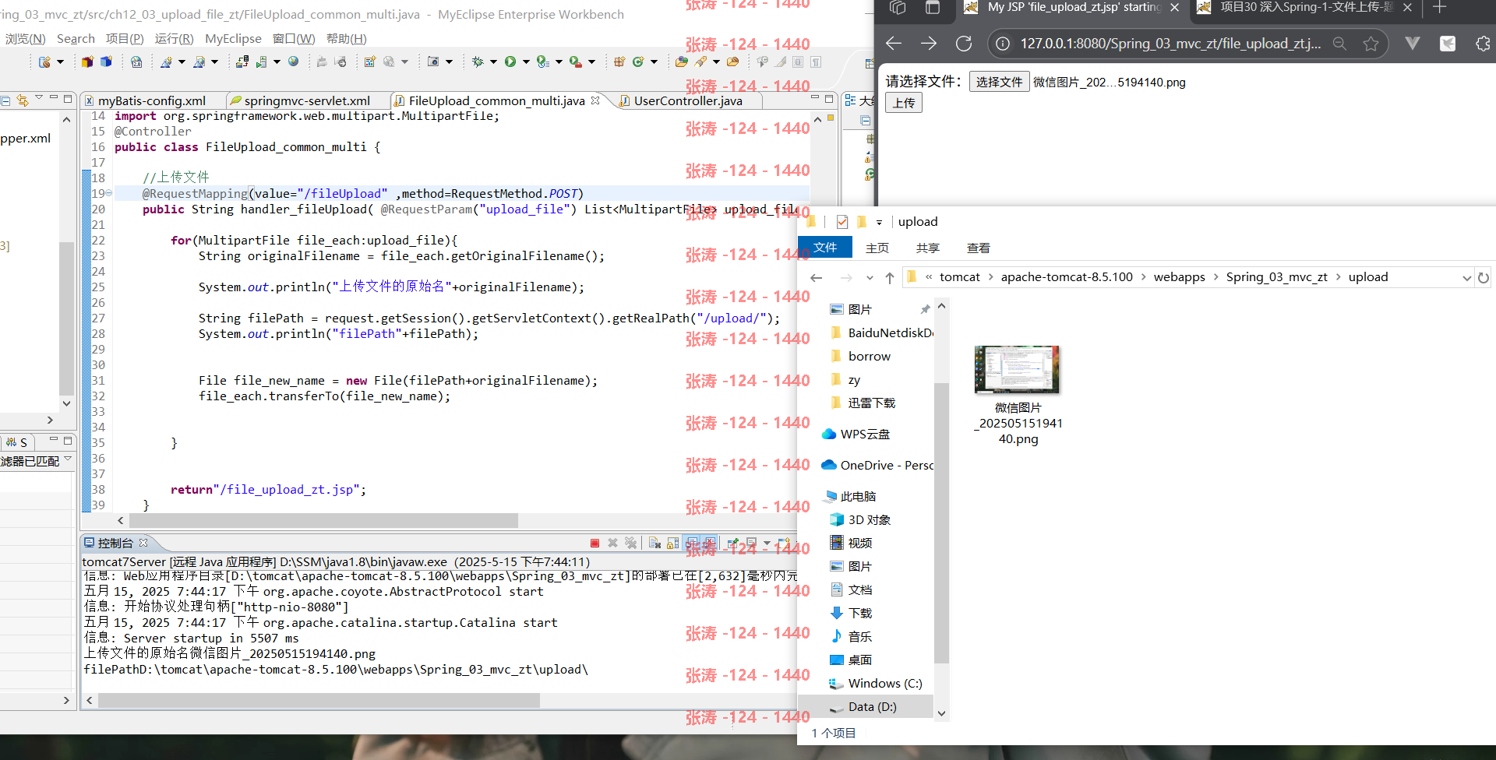Collapse method fold marker at line 19
The height and width of the screenshot is (760, 1496).
coord(109,193)
